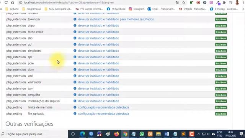Open limite de memória 'configuração recomendada detectada' link

click(x=103, y=107)
